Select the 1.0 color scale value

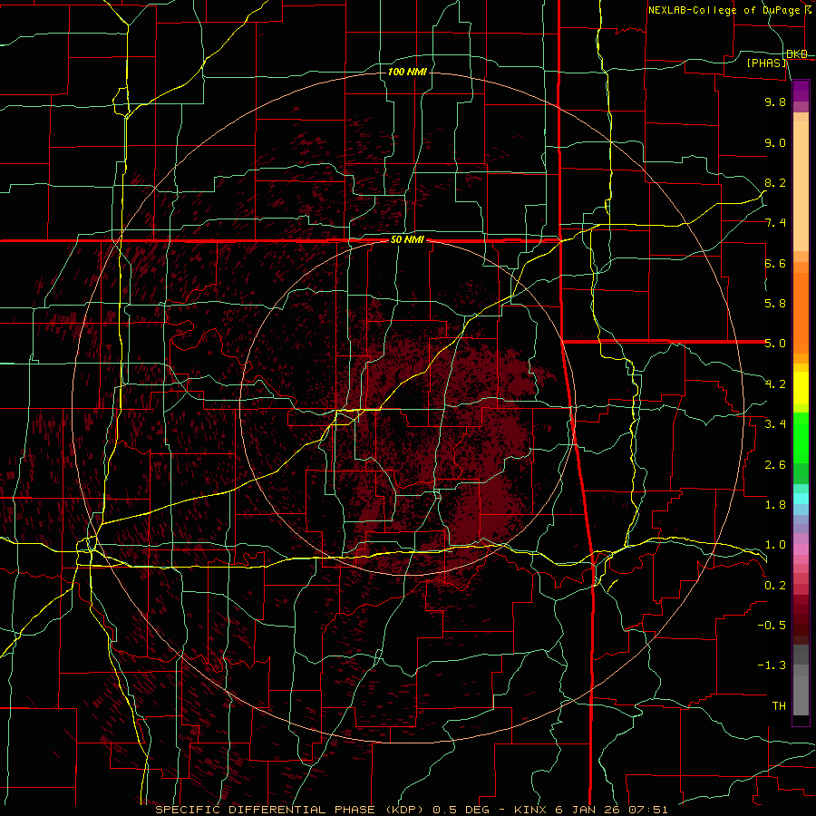tap(775, 545)
